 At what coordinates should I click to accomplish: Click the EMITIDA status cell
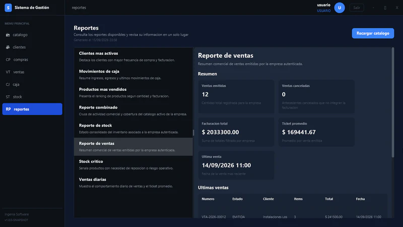point(238,217)
